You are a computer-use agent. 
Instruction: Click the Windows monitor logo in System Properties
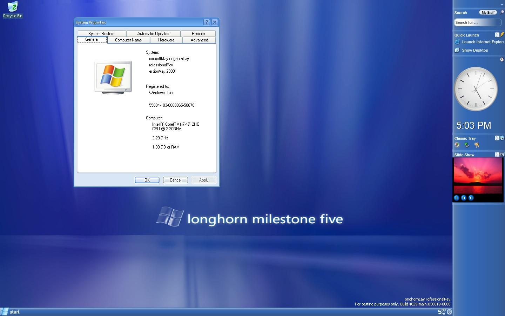click(x=113, y=77)
